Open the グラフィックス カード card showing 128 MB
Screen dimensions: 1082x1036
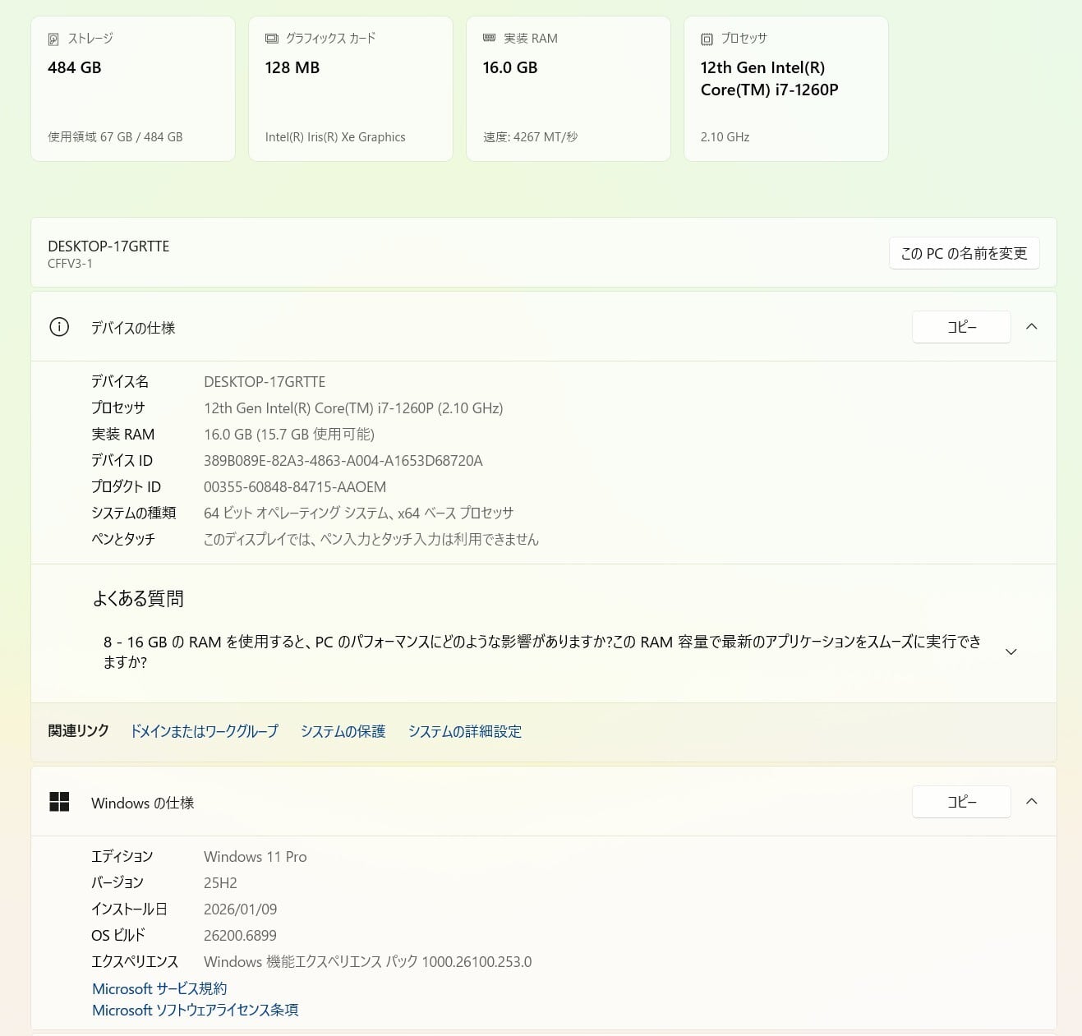click(x=351, y=89)
